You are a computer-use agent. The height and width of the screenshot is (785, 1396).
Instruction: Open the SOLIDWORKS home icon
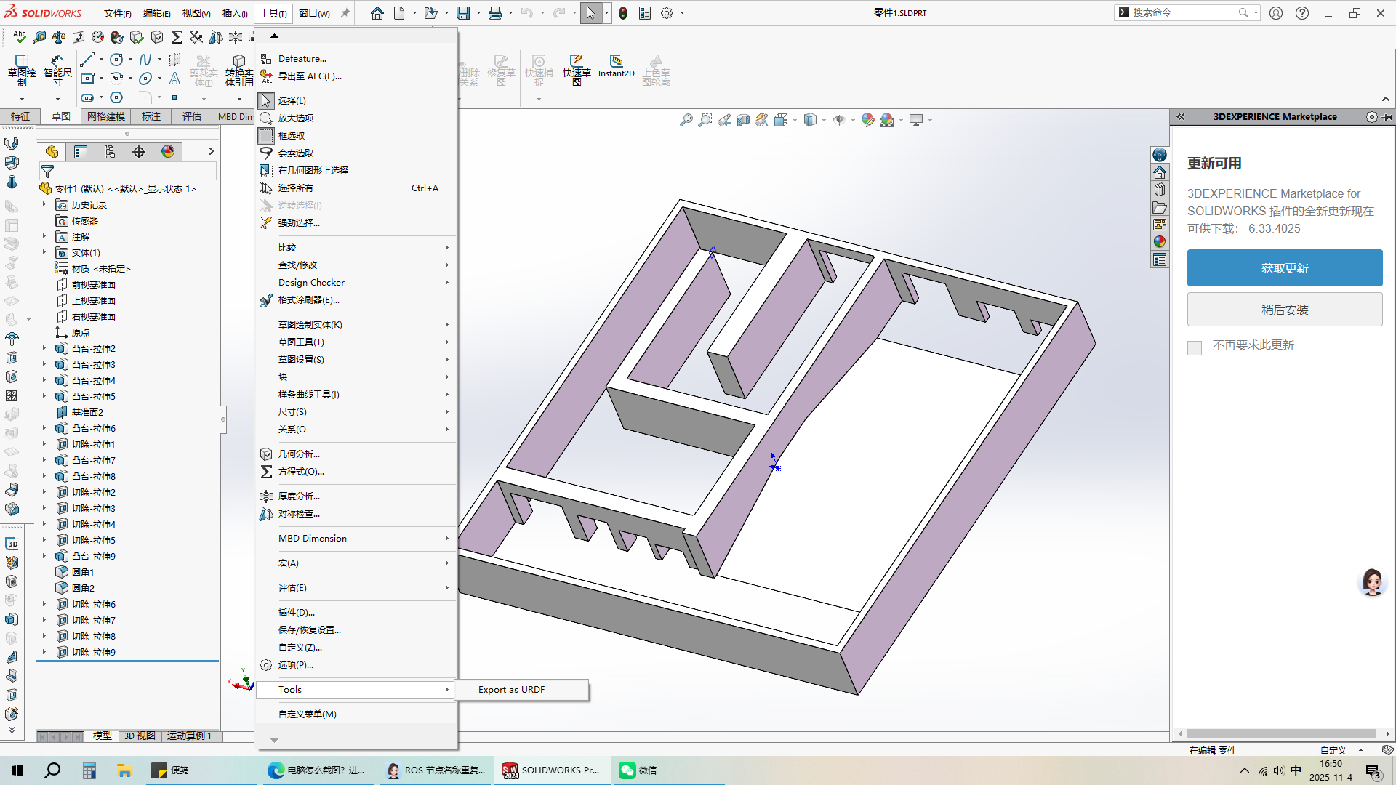pos(377,13)
